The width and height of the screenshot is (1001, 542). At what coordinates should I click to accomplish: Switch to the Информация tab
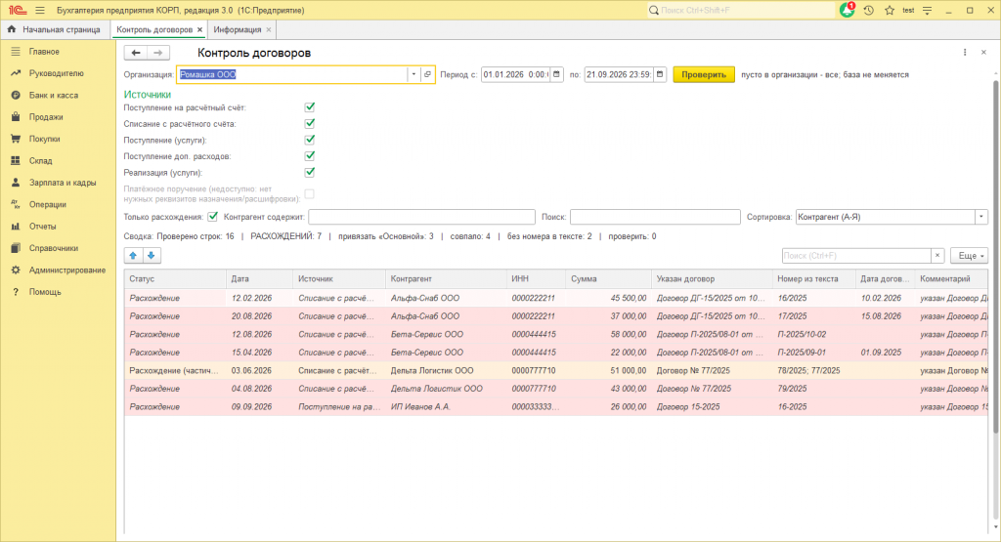coord(238,30)
